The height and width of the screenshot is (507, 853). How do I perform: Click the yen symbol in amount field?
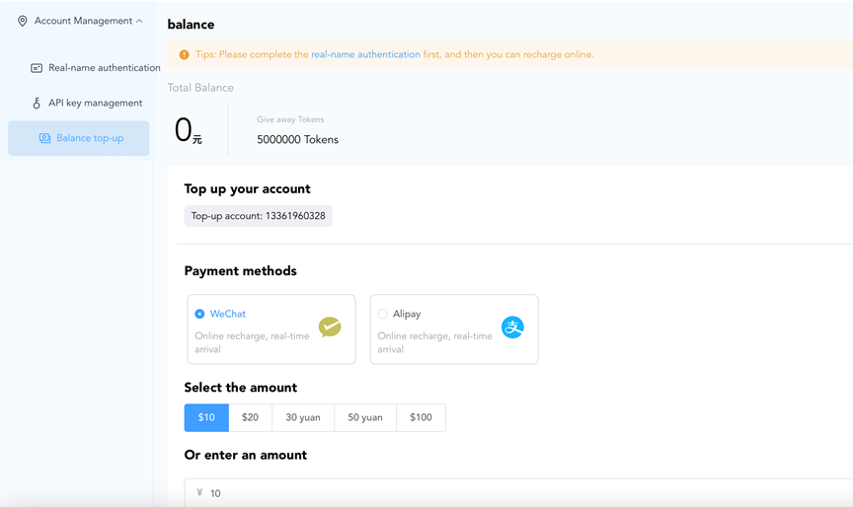click(199, 492)
